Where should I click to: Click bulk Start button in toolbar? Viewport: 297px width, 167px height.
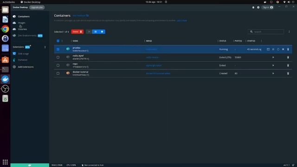[89, 32]
